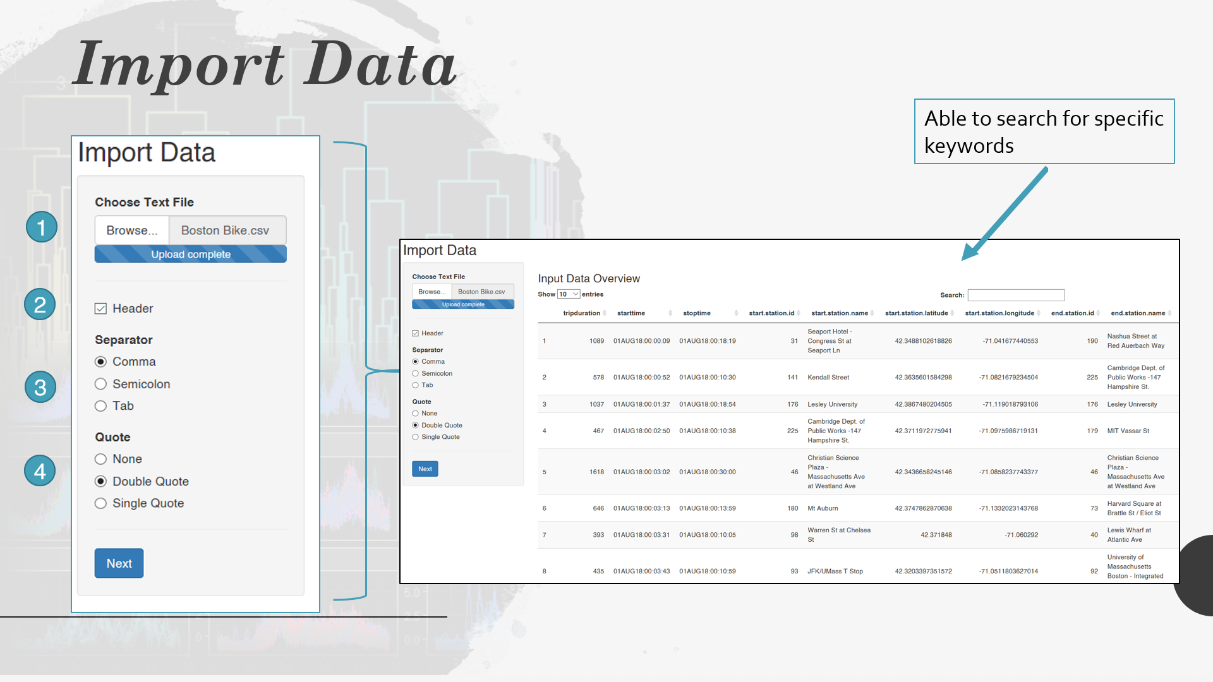Image resolution: width=1213 pixels, height=682 pixels.
Task: Click the numbered step 4 circle
Action: coord(40,471)
